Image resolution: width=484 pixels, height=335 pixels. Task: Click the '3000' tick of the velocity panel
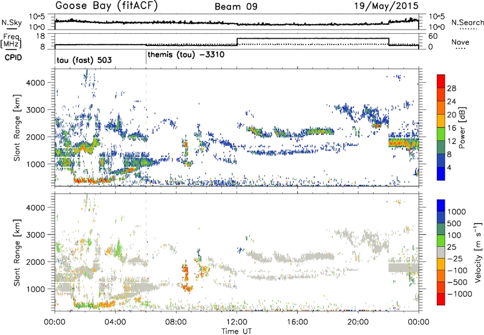[35, 235]
